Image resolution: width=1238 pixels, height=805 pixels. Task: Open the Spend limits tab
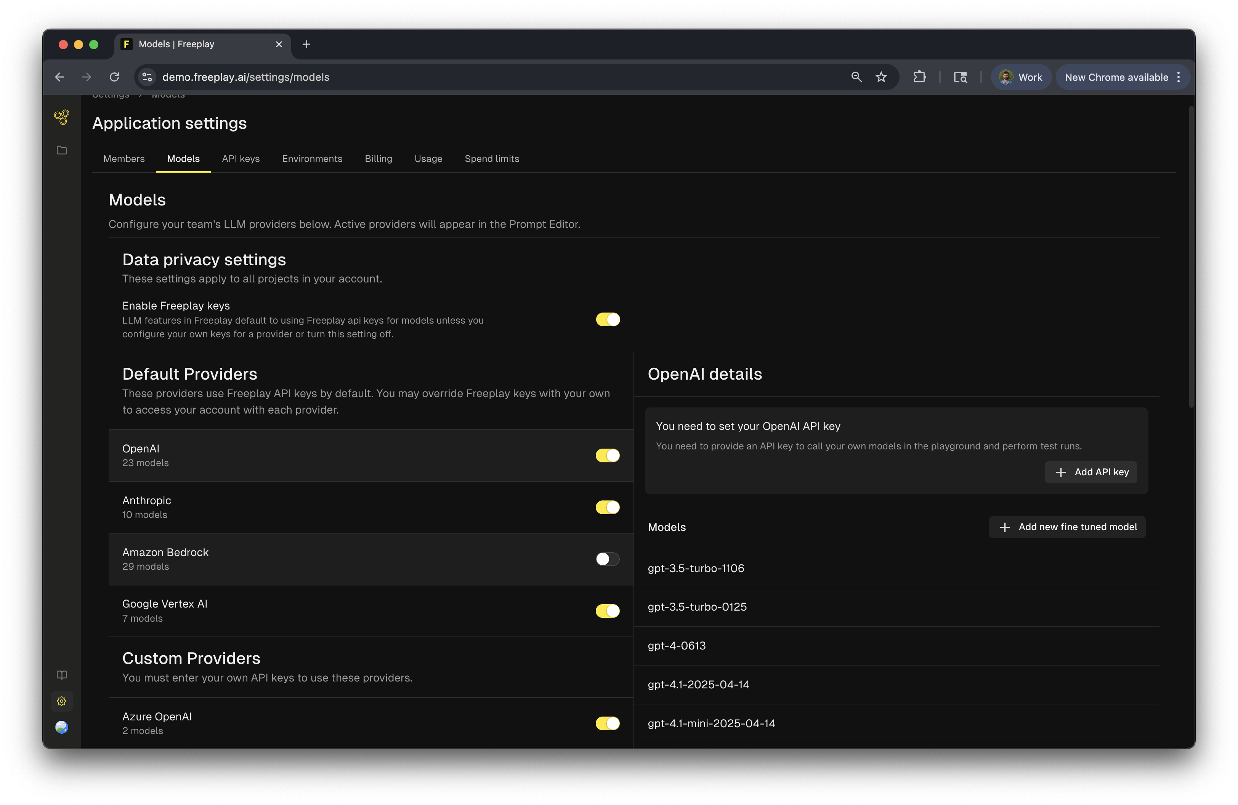(x=492, y=159)
